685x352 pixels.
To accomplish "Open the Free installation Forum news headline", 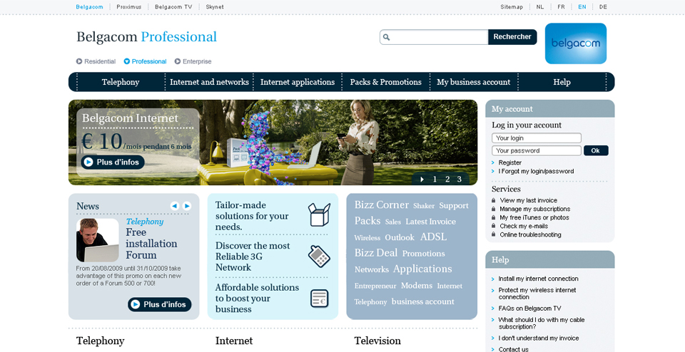I will [151, 244].
